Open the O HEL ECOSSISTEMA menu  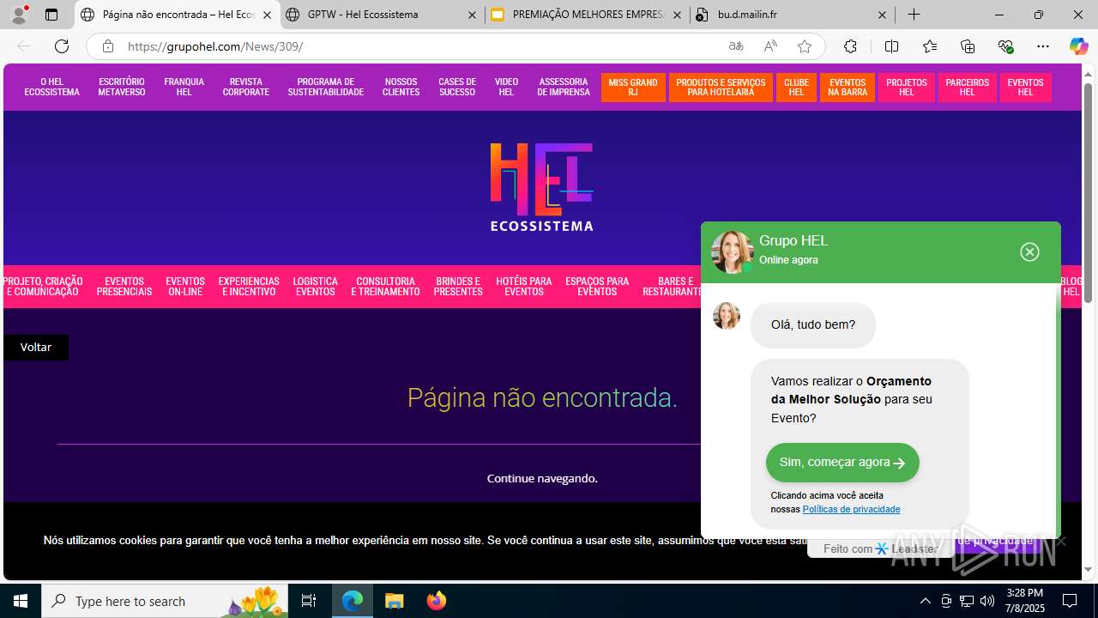tap(51, 88)
